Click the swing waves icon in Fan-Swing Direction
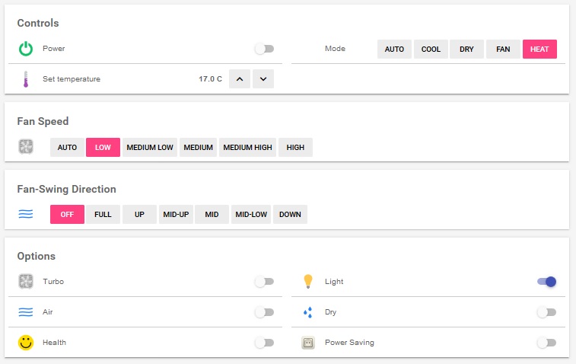Screen dimensions: 576x364 (26, 215)
